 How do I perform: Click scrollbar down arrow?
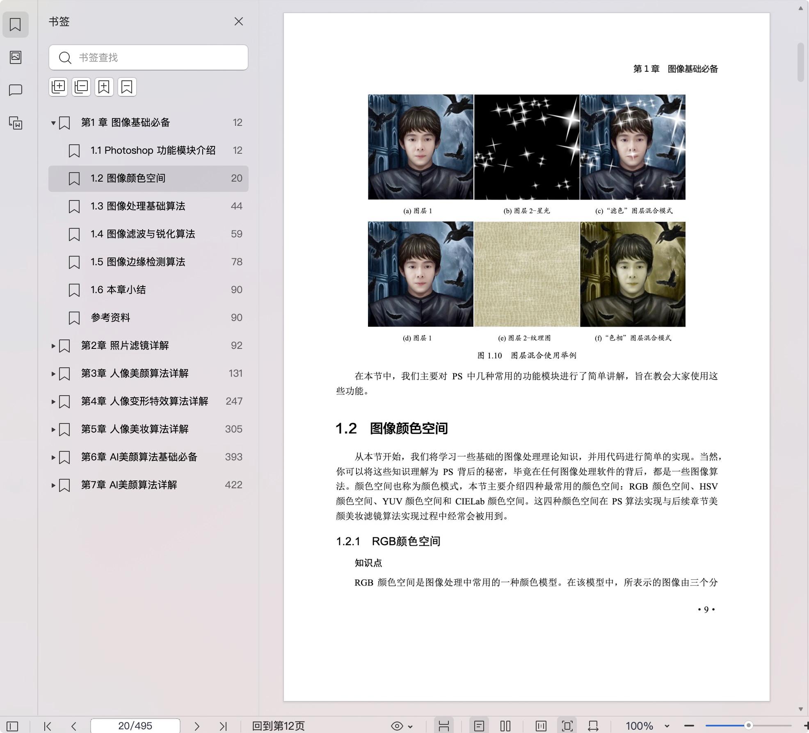pos(800,709)
